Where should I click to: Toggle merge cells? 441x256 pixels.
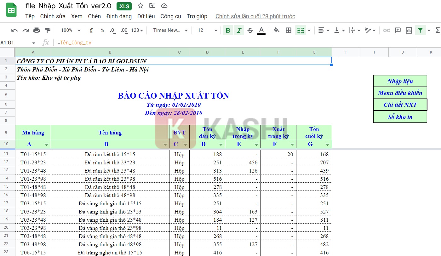301,30
